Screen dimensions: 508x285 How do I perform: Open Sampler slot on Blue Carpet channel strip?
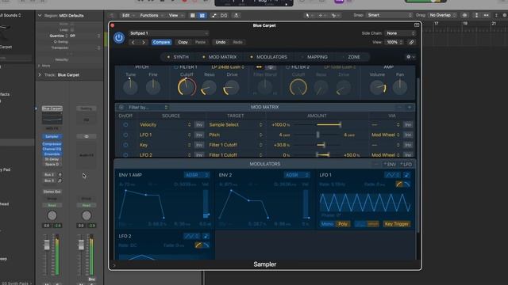tap(52, 137)
